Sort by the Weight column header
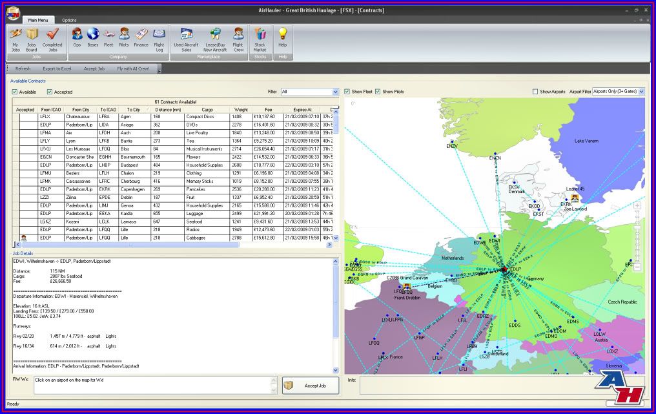The image size is (656, 414). [241, 110]
